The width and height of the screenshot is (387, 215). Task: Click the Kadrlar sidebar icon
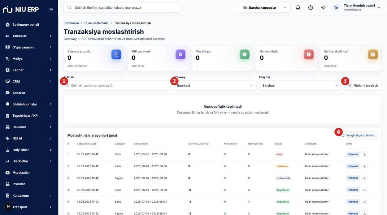click(x=7, y=70)
